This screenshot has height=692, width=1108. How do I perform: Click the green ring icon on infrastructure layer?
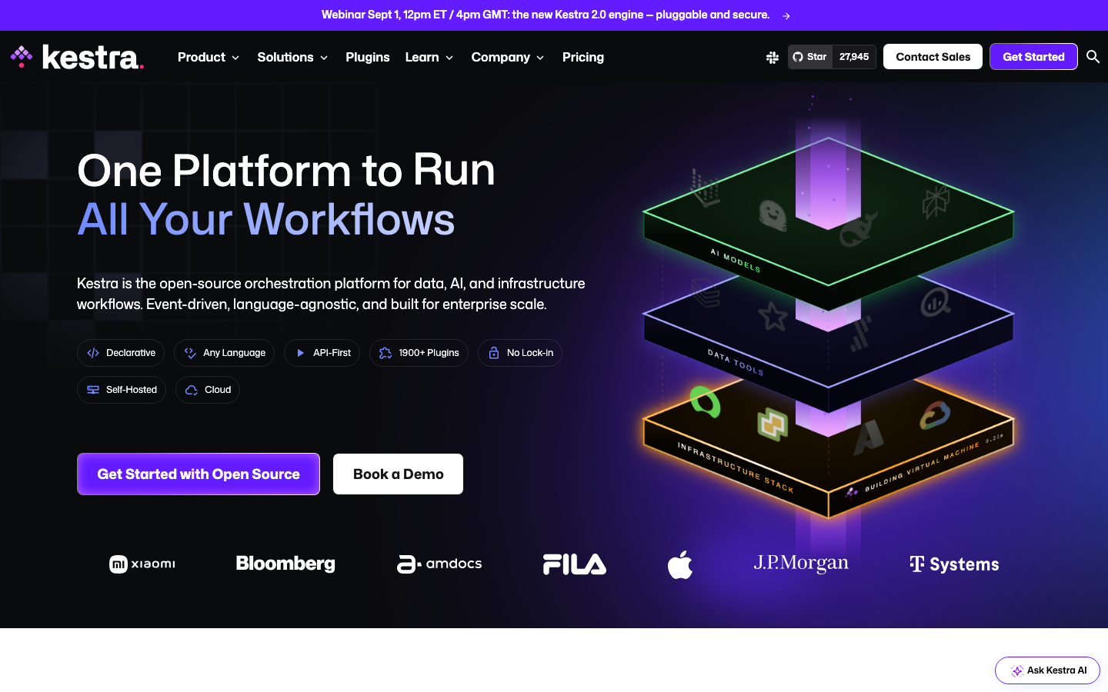pos(705,401)
